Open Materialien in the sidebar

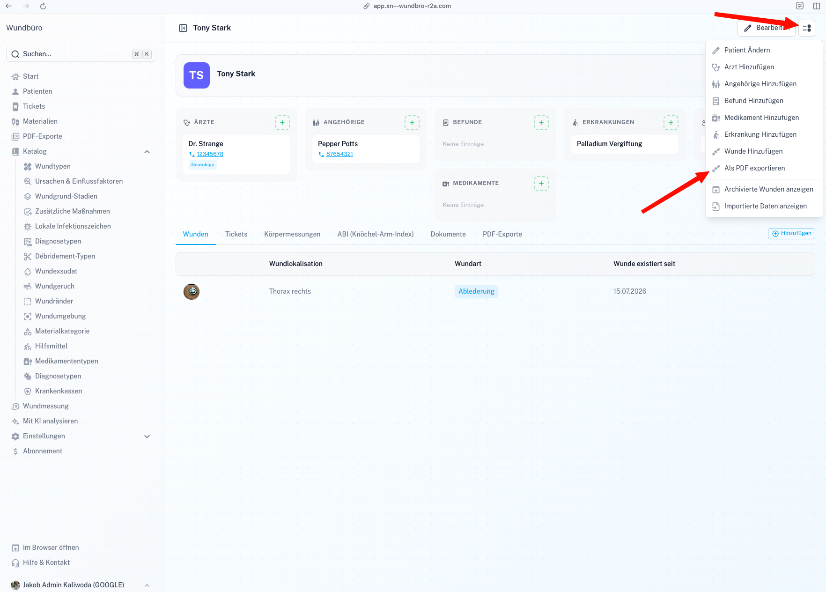(x=40, y=121)
